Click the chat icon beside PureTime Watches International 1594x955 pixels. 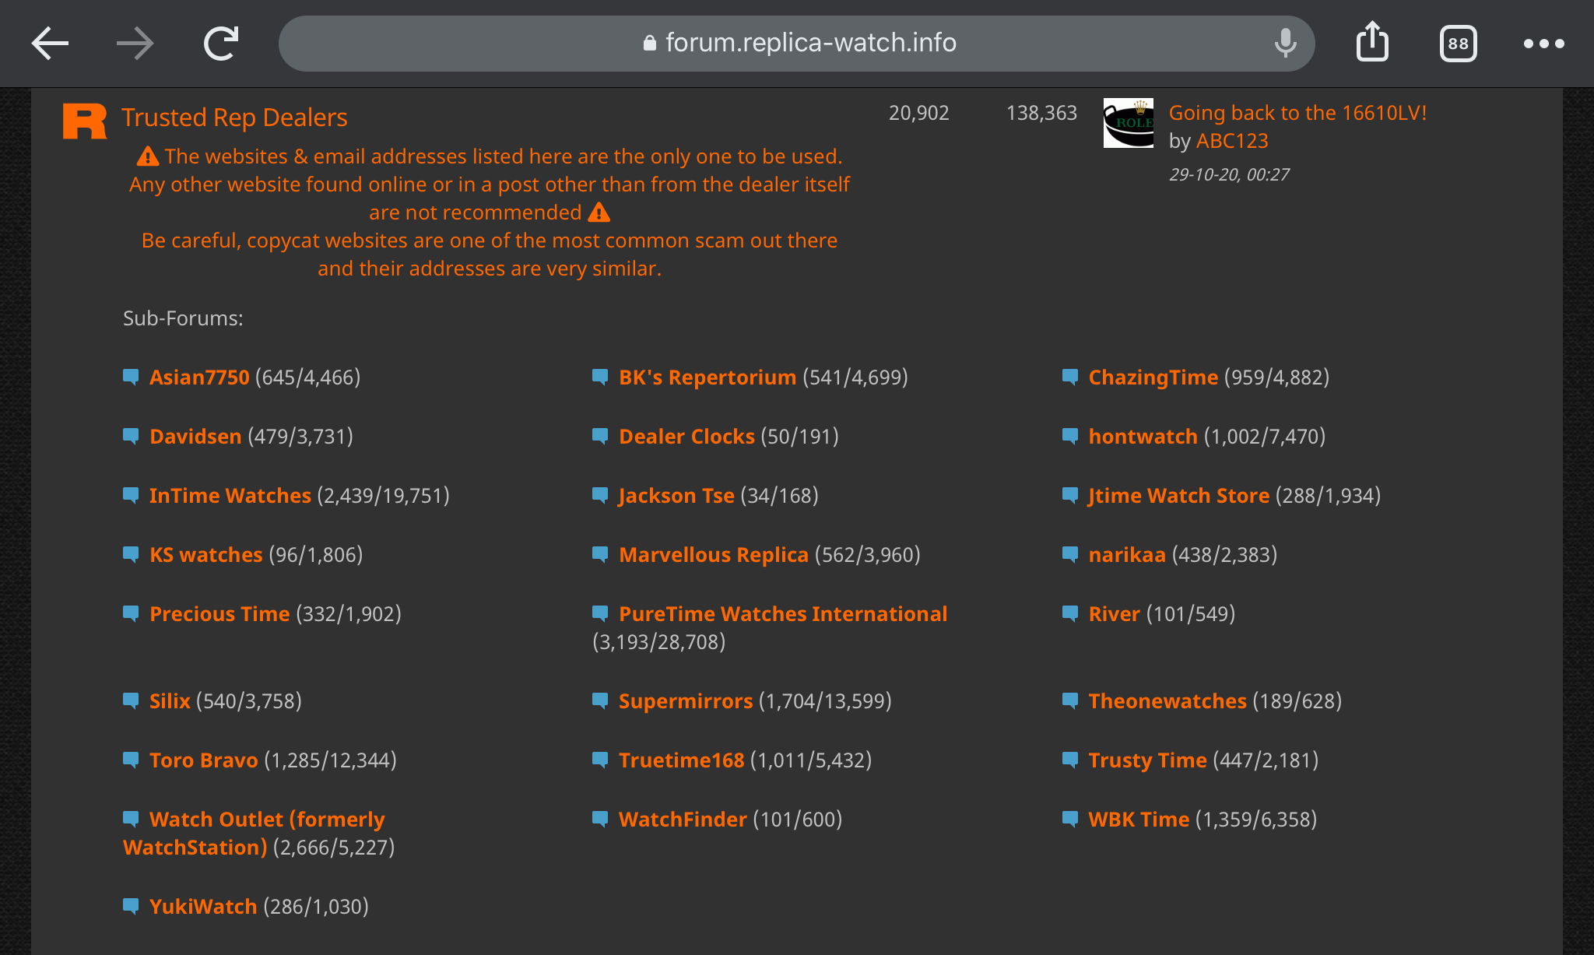(600, 613)
